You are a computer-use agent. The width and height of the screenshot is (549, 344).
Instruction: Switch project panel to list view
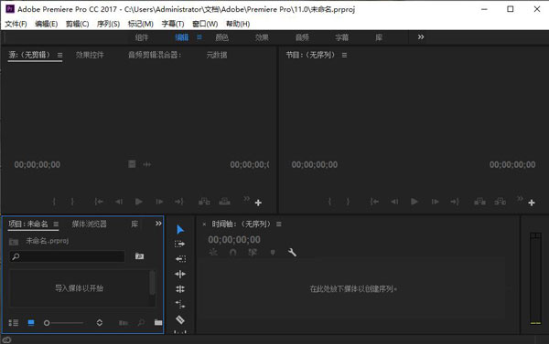14,323
